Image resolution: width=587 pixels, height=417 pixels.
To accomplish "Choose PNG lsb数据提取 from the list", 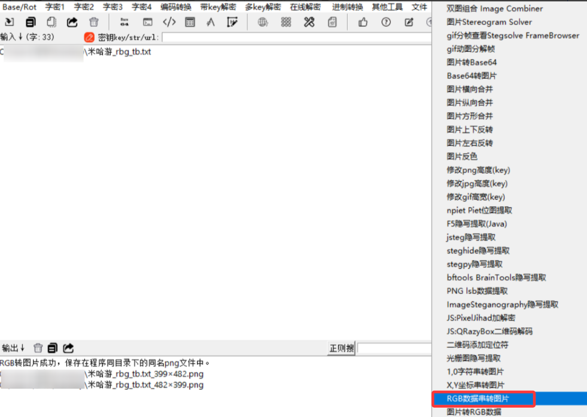I will click(477, 291).
